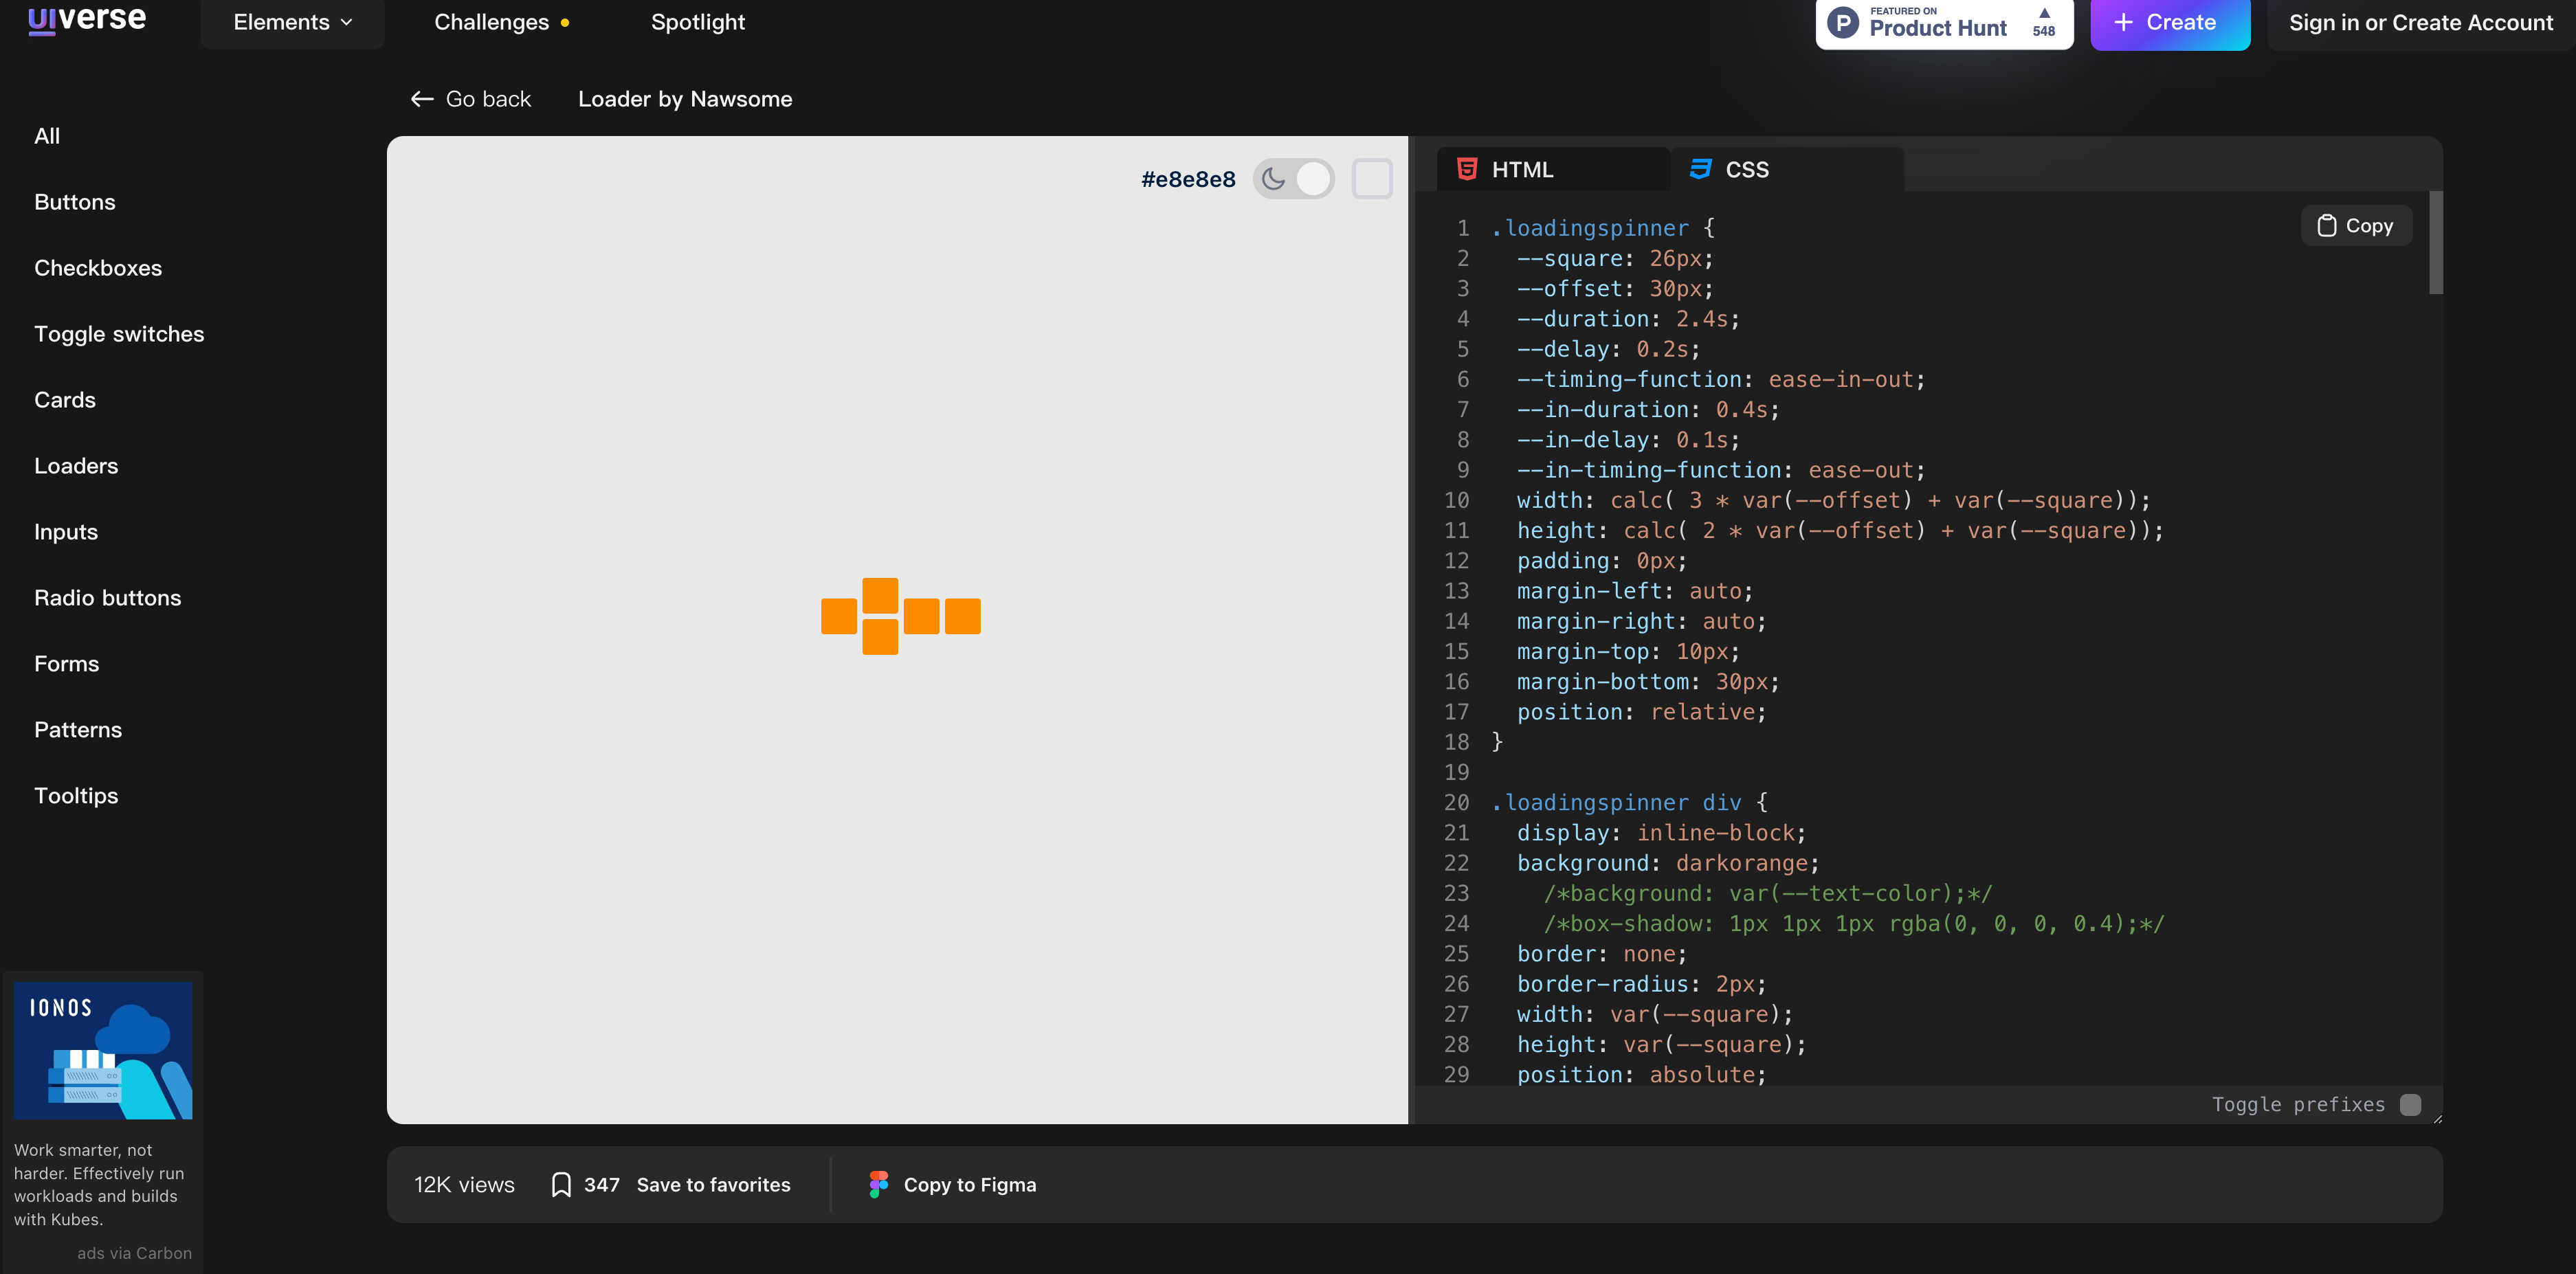Click the Challenges orange notification dot
Viewport: 2576px width, 1274px height.
tap(565, 22)
